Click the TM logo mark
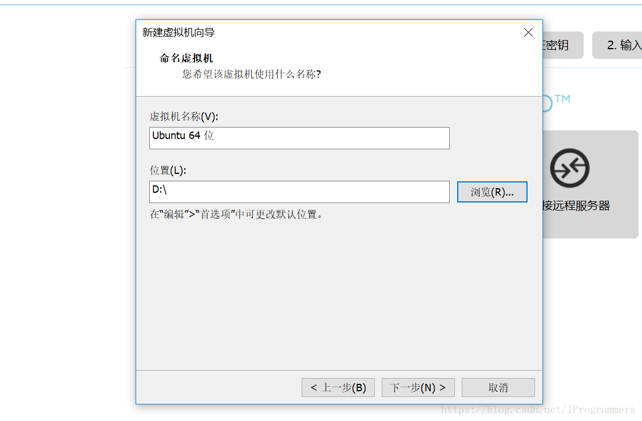 [x=562, y=99]
